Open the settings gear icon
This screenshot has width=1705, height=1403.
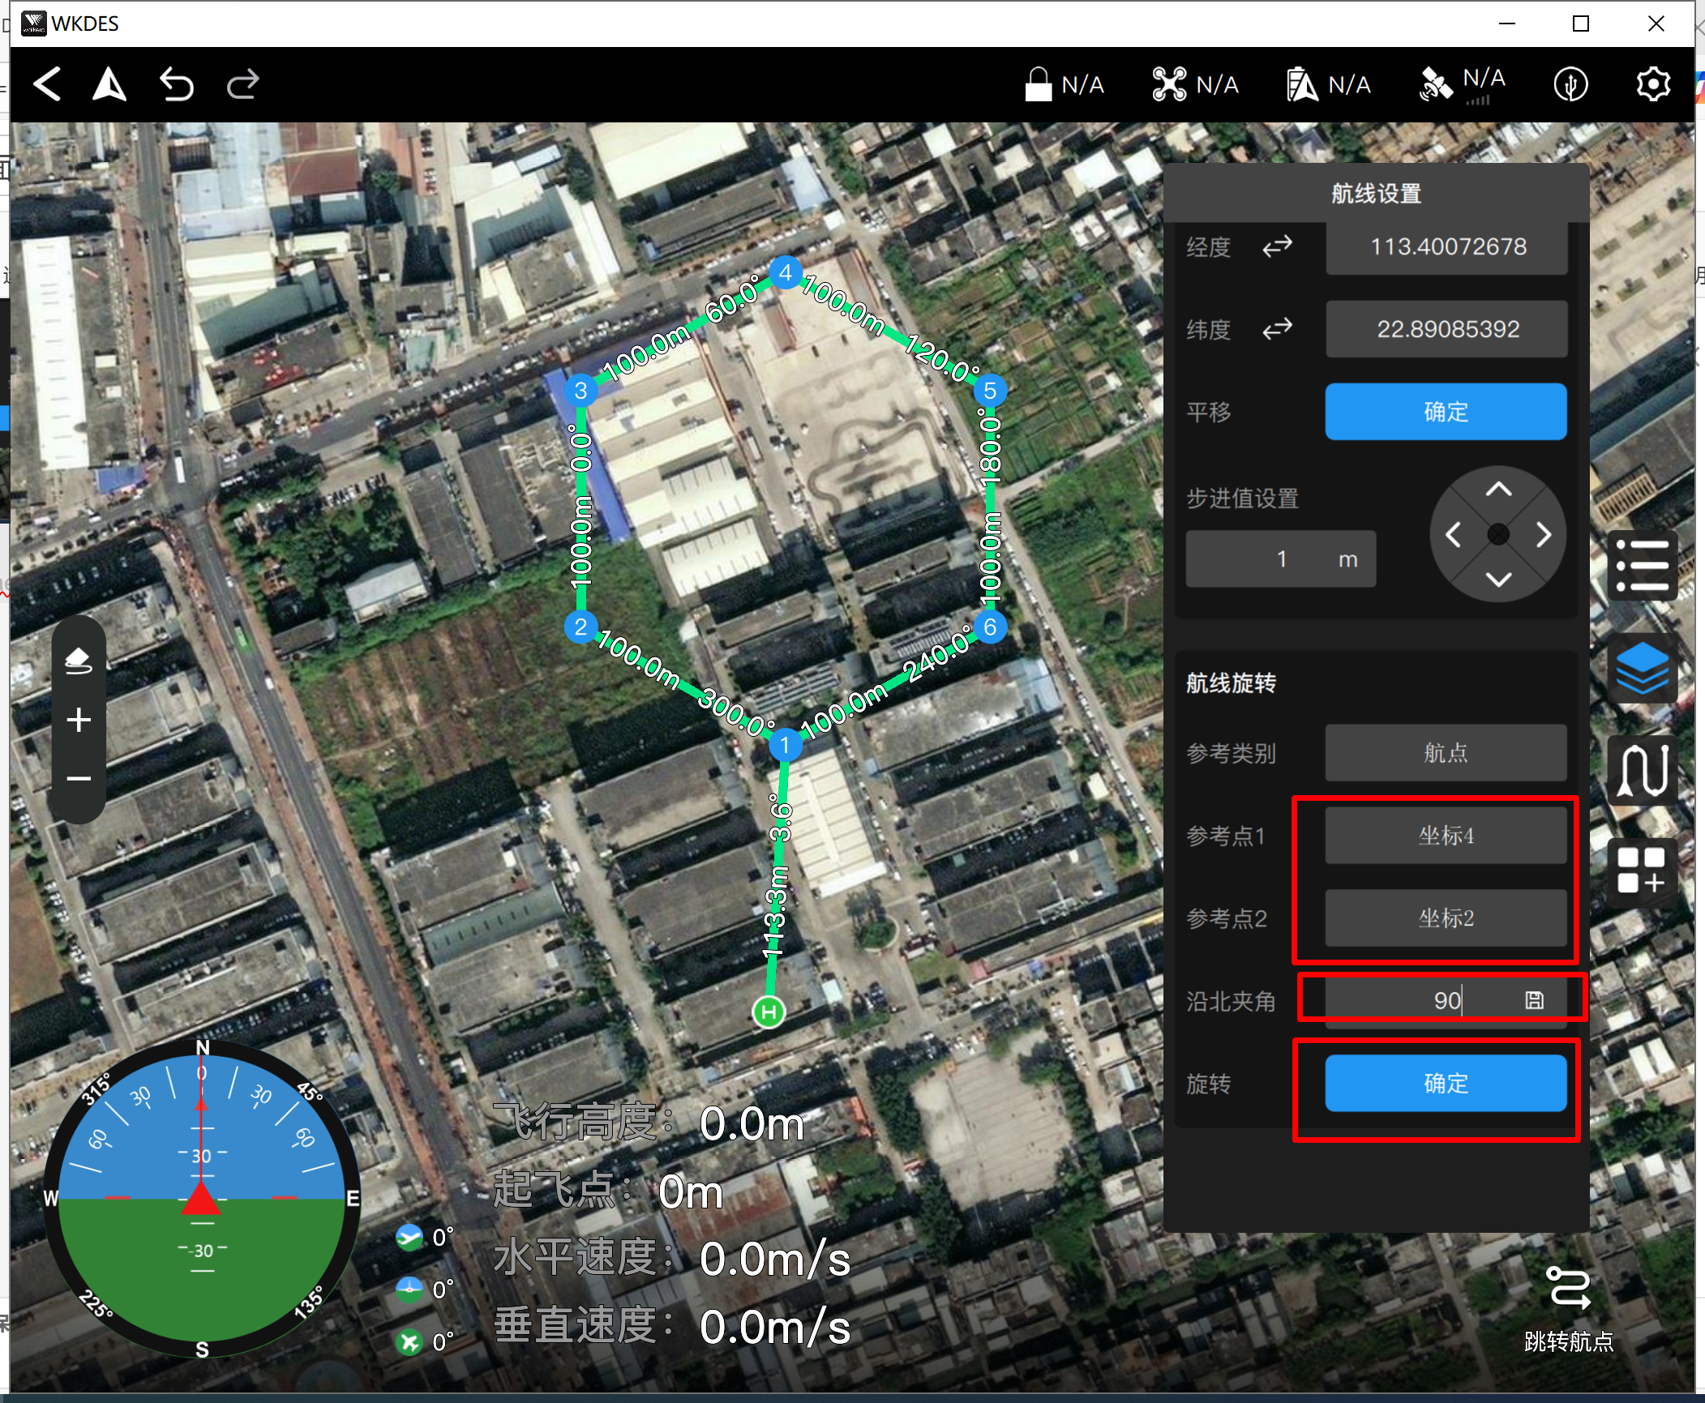click(x=1652, y=84)
